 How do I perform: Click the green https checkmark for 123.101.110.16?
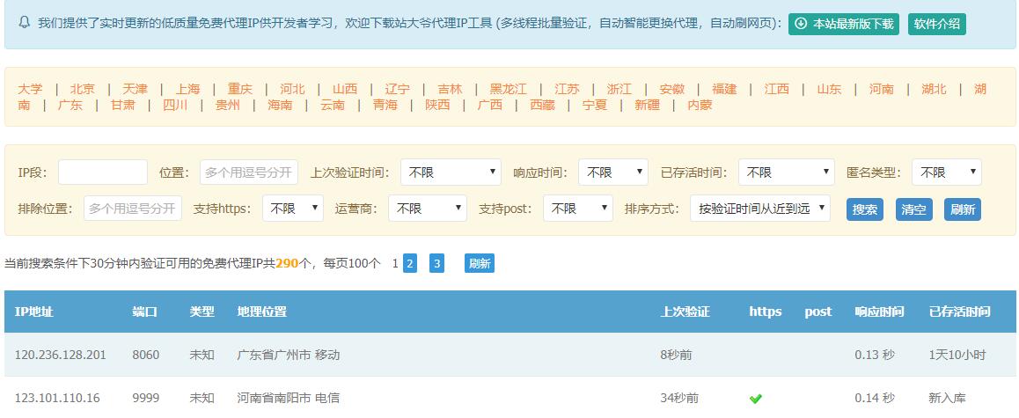[755, 398]
